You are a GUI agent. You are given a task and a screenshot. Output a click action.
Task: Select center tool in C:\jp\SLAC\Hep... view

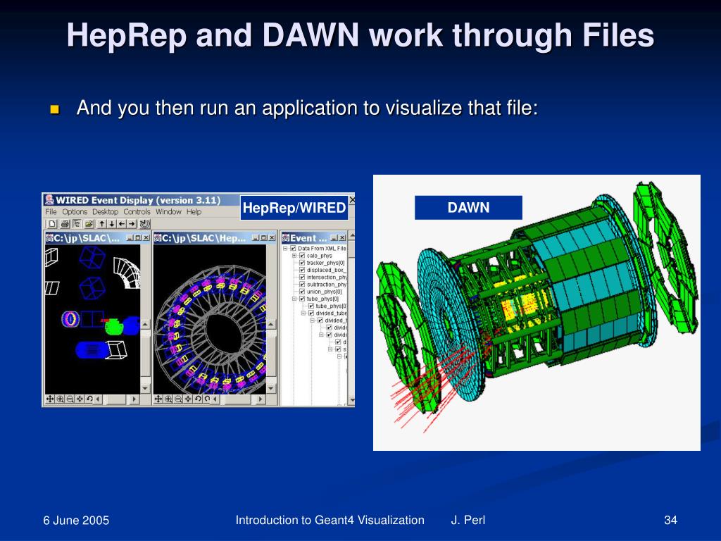(x=187, y=399)
